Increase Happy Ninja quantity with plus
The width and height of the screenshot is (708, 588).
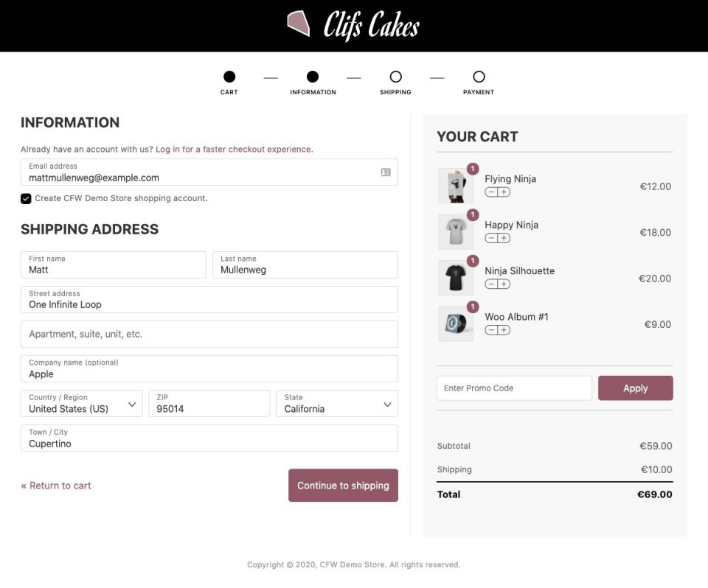[x=504, y=238]
